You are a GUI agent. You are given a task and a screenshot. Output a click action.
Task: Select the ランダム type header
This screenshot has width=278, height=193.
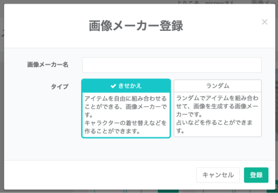(x=218, y=86)
